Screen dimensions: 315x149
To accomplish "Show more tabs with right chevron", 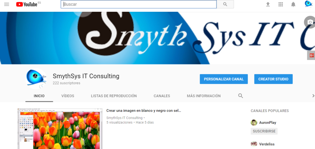I will [x=313, y=96].
